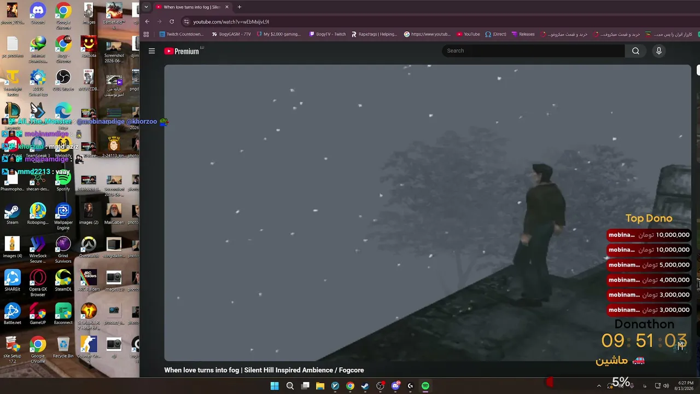This screenshot has width=700, height=394.
Task: Open ASUS DriverHub desktop shortcut
Action: (38, 83)
